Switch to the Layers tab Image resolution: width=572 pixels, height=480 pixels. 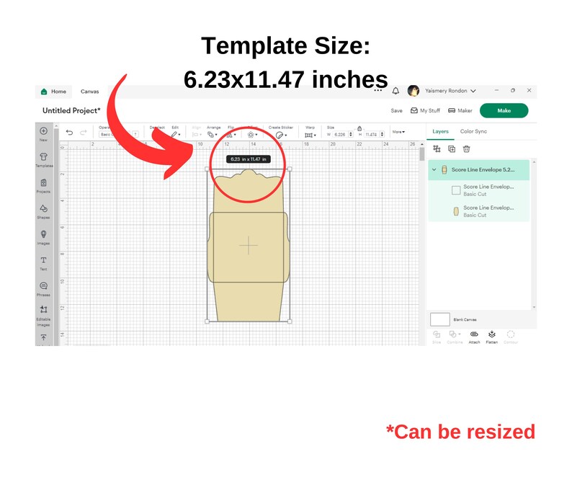(440, 131)
